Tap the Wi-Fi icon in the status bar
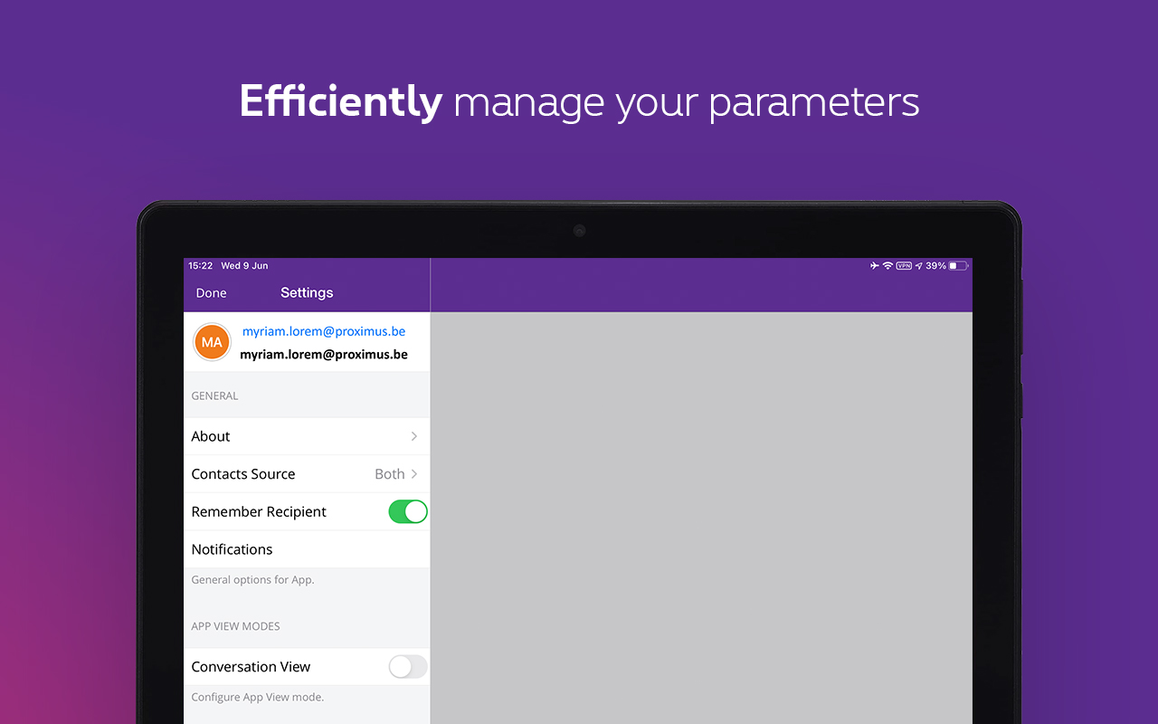This screenshot has height=724, width=1158. click(887, 265)
